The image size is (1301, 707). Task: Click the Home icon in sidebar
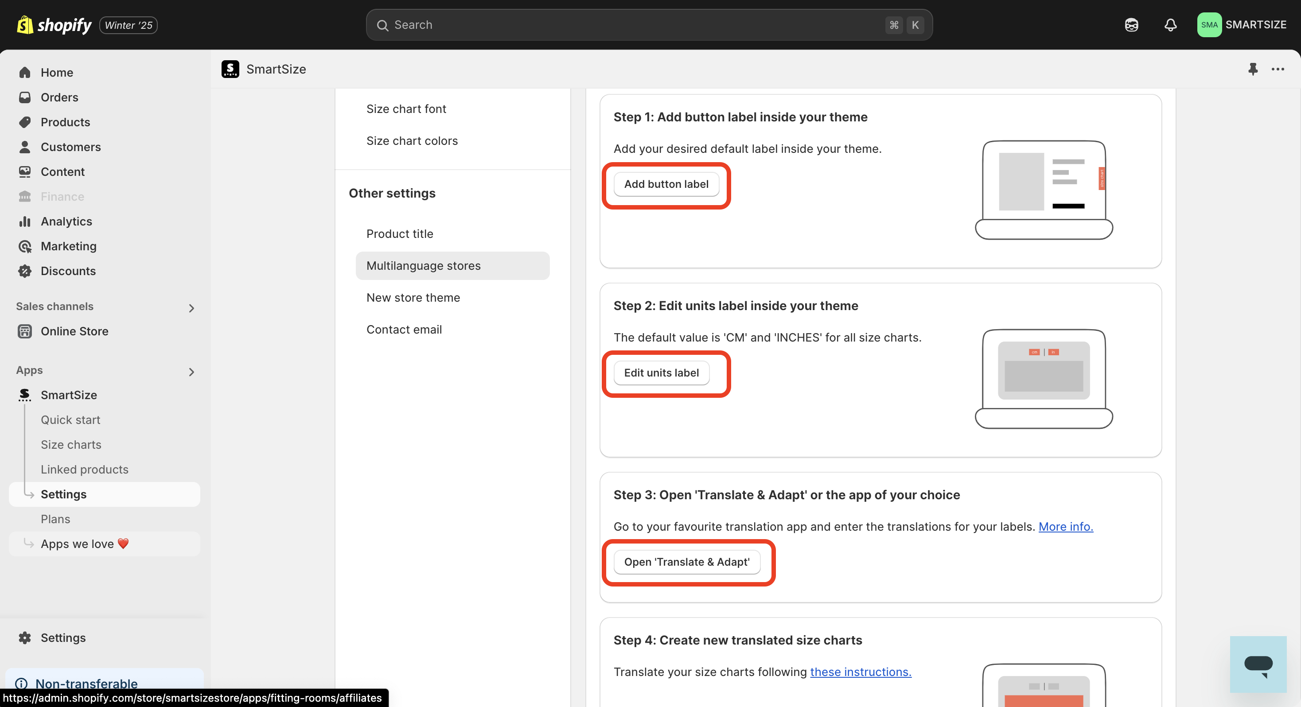tap(25, 72)
